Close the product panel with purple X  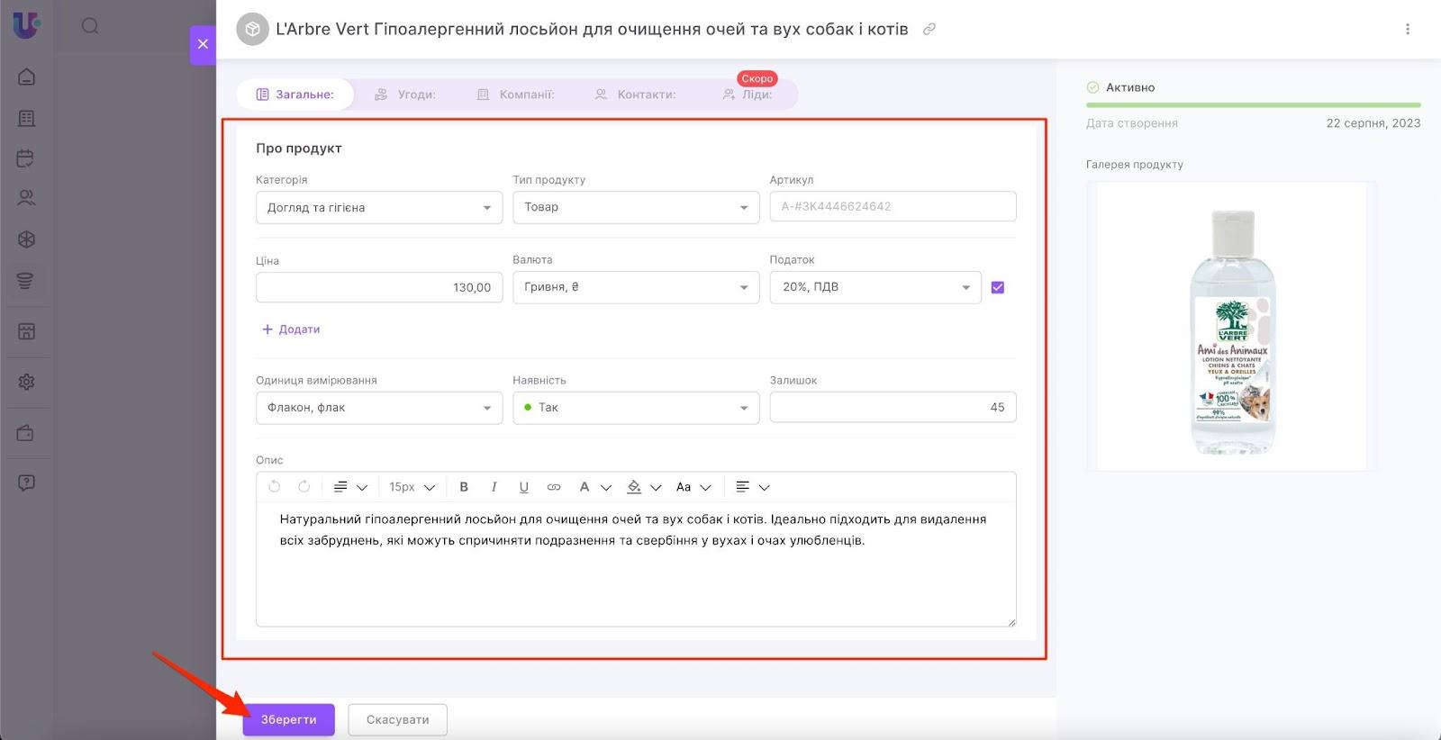[203, 44]
